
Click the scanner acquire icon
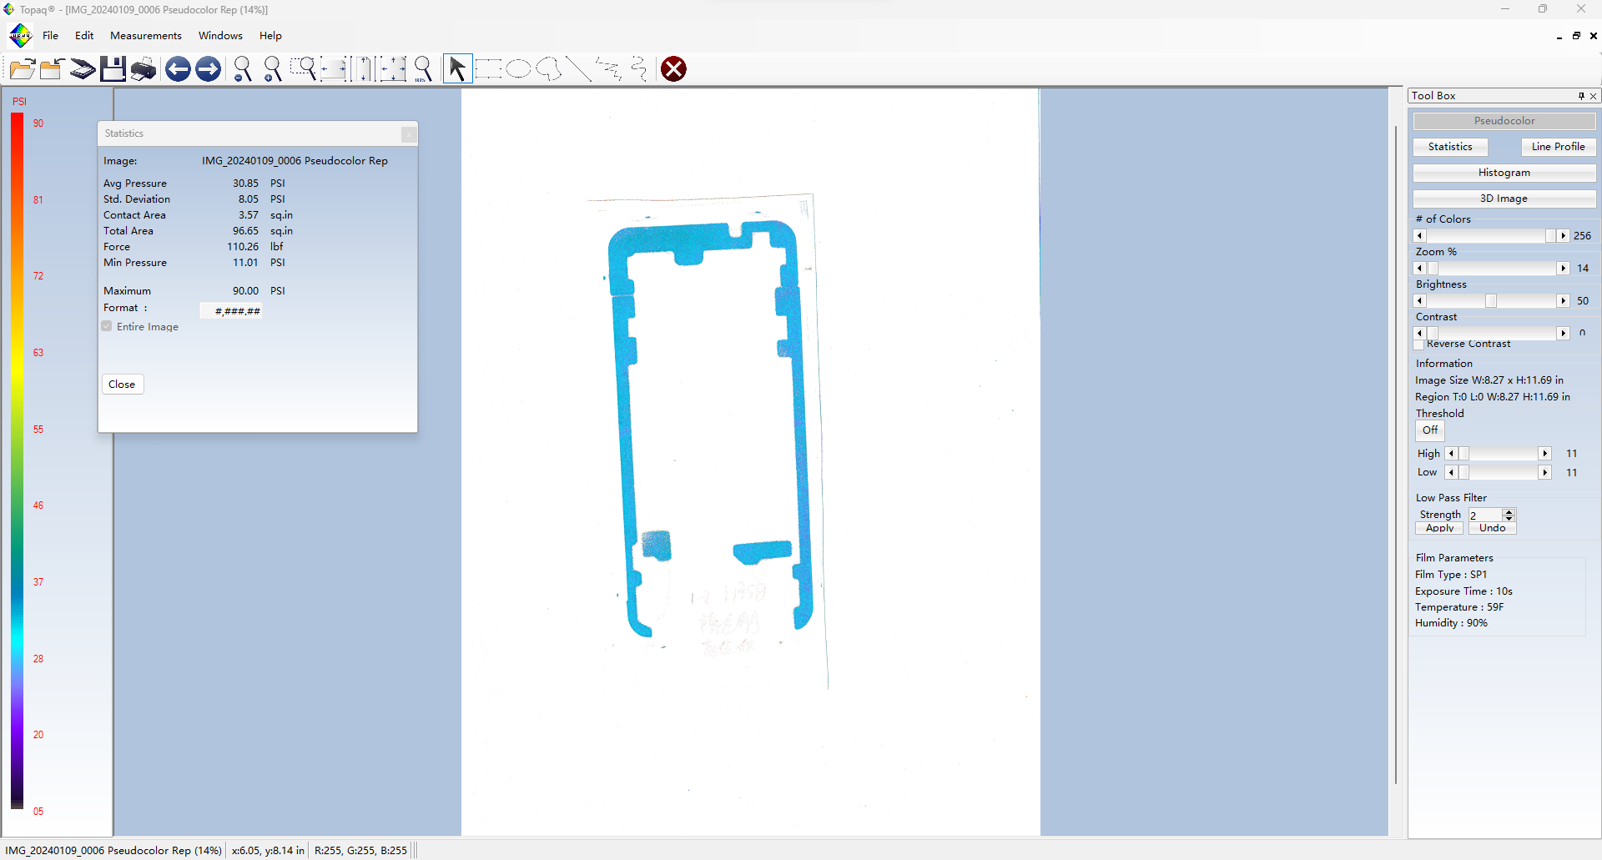(82, 69)
